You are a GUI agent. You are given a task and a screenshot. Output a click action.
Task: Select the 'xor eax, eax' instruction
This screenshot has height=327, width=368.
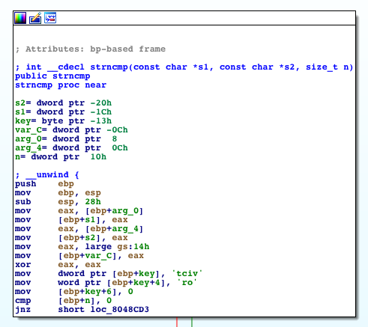[x=58, y=264]
